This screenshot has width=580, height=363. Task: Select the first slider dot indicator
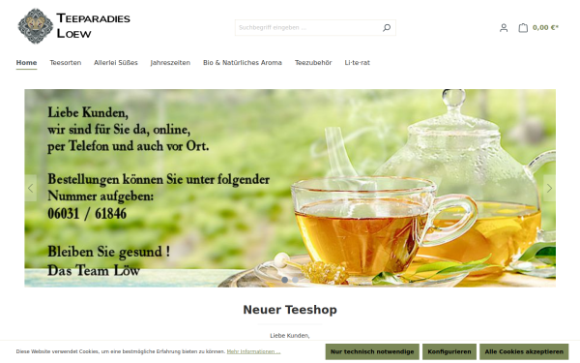click(284, 280)
